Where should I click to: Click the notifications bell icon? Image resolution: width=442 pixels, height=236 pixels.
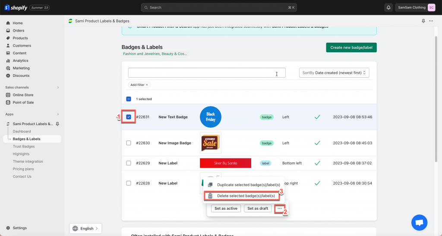388,8
